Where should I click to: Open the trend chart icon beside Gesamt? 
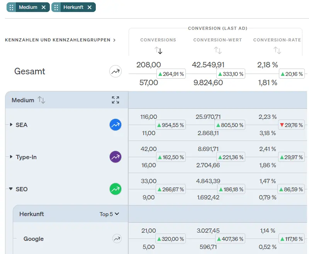coord(115,71)
